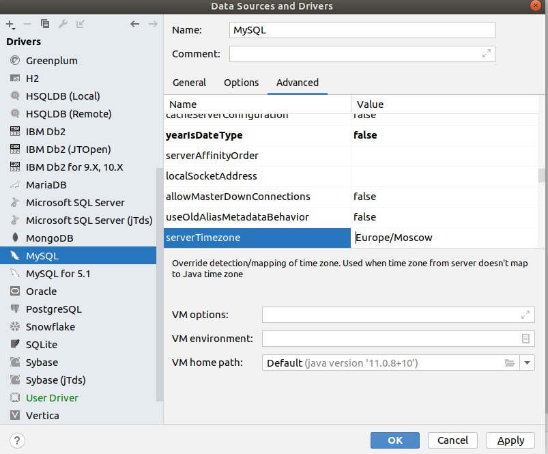Select the serverAffinityOrder property
The width and height of the screenshot is (548, 454).
[257, 156]
